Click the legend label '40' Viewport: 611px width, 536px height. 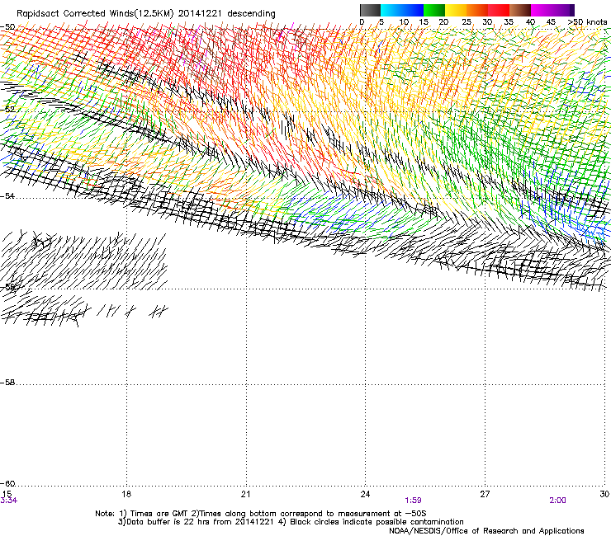pyautogui.click(x=530, y=22)
